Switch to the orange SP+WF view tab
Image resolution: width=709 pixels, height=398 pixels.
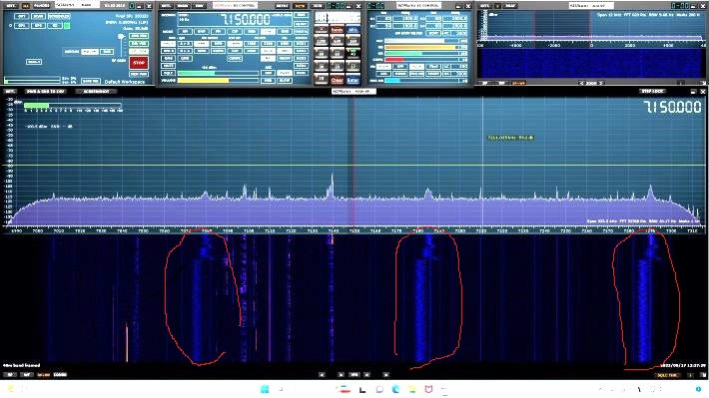click(44, 374)
